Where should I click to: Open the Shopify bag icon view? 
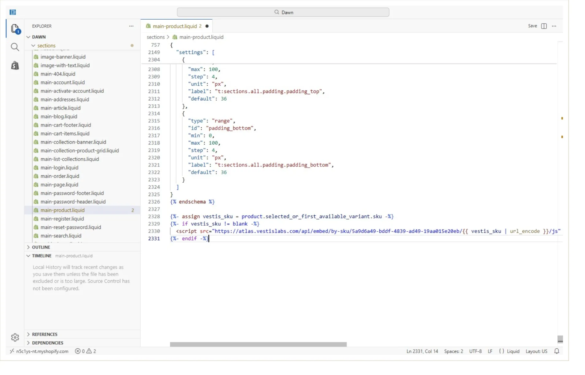pyautogui.click(x=15, y=65)
